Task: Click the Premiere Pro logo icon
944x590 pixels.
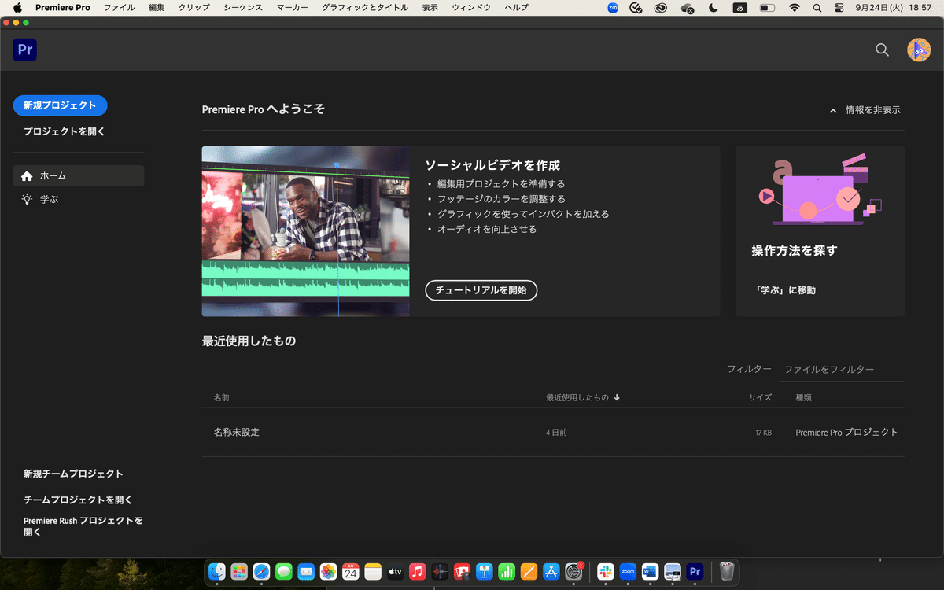Action: click(x=25, y=50)
